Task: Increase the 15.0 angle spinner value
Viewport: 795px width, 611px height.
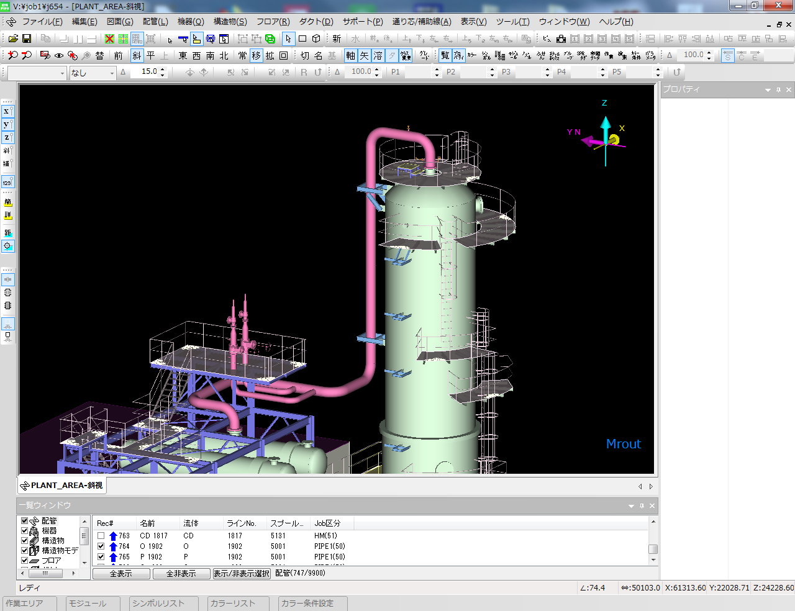Action: (163, 70)
